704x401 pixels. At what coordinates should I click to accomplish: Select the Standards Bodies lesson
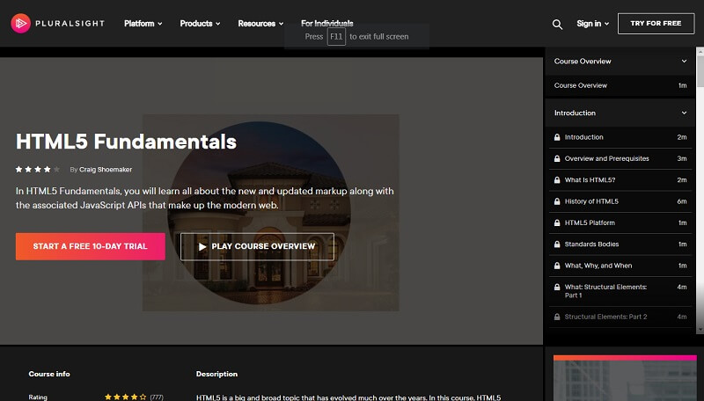(620, 244)
